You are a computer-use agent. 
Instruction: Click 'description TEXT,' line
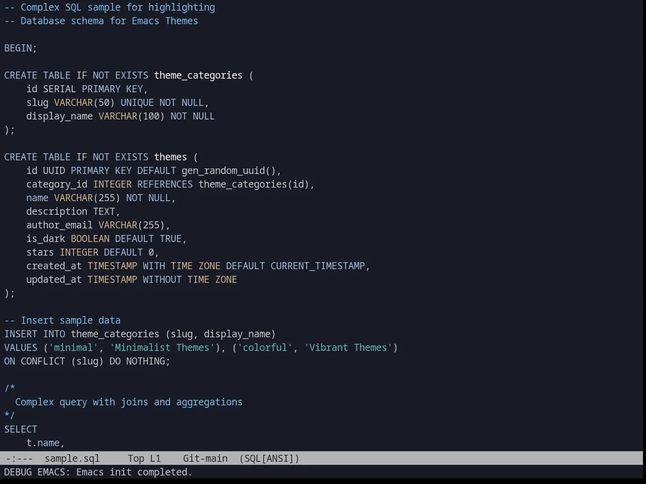(73, 211)
